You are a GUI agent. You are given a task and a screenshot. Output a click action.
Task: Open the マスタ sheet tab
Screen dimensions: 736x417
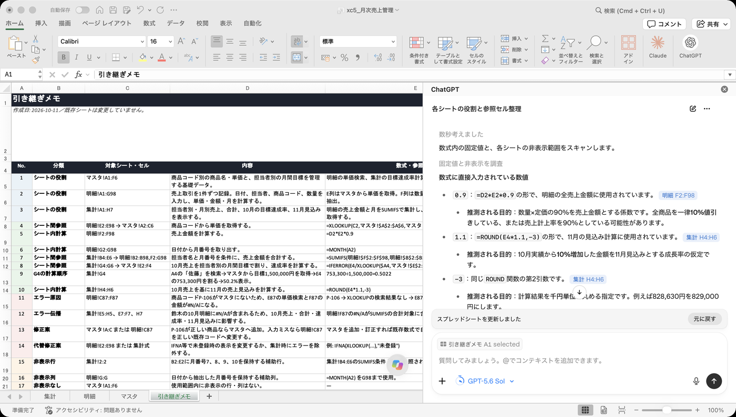tap(129, 397)
